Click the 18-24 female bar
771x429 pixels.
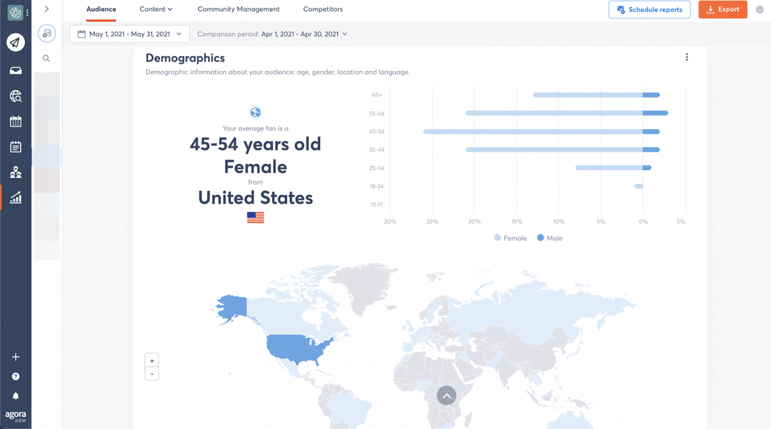(639, 186)
